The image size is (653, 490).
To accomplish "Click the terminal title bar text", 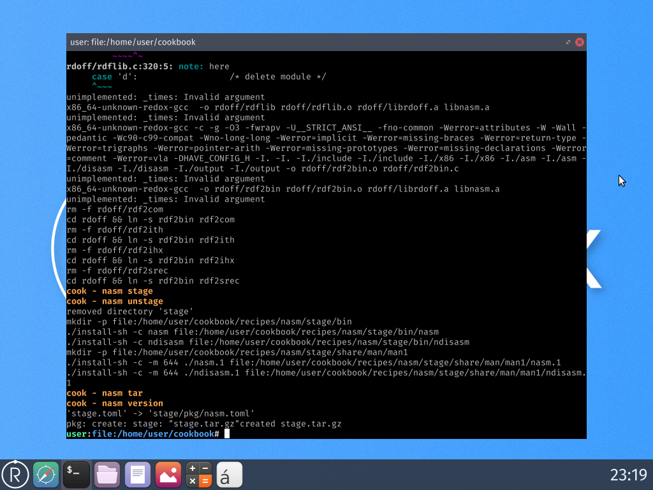I will [x=133, y=42].
